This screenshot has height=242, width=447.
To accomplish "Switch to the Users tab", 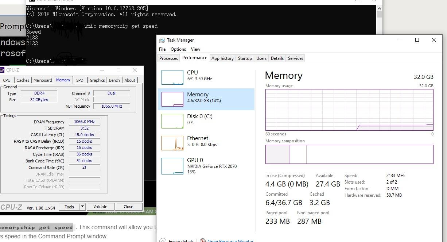I will coord(261,58).
